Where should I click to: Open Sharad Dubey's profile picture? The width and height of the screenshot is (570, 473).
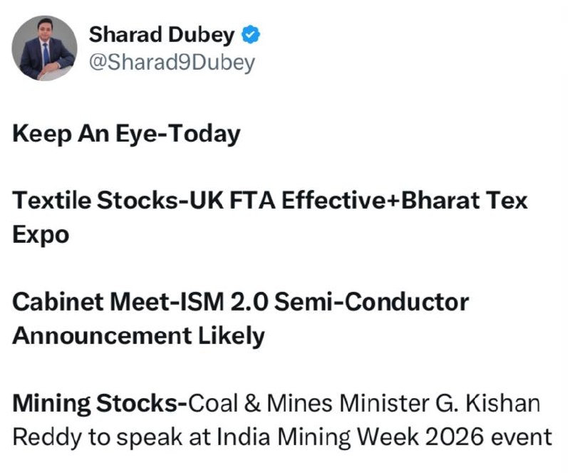point(44,48)
